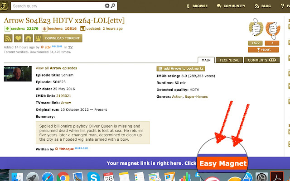
Task: Open System Preferences from the dock
Action: point(261,177)
